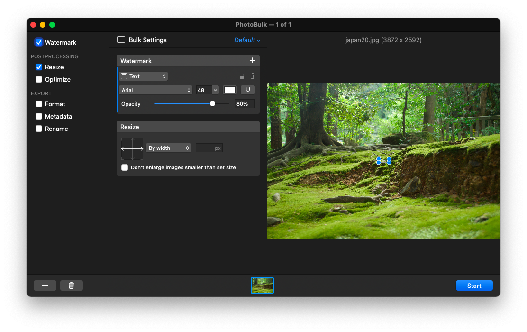This screenshot has width=527, height=332.
Task: Open the Default preset dropdown
Action: pyautogui.click(x=247, y=40)
